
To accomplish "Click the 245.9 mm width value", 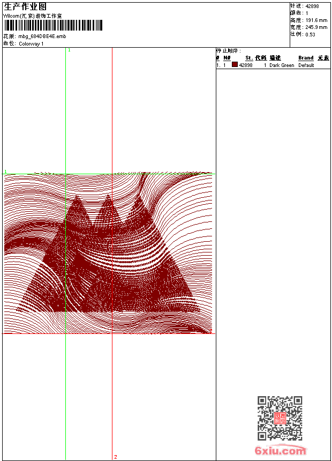I will (316, 27).
